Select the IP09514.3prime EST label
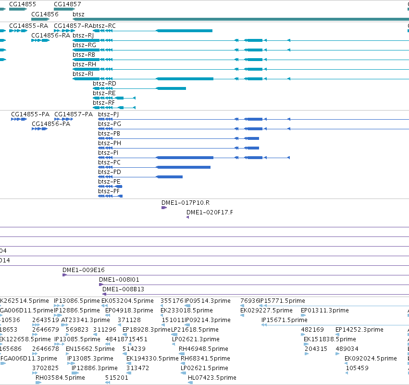 208,301
